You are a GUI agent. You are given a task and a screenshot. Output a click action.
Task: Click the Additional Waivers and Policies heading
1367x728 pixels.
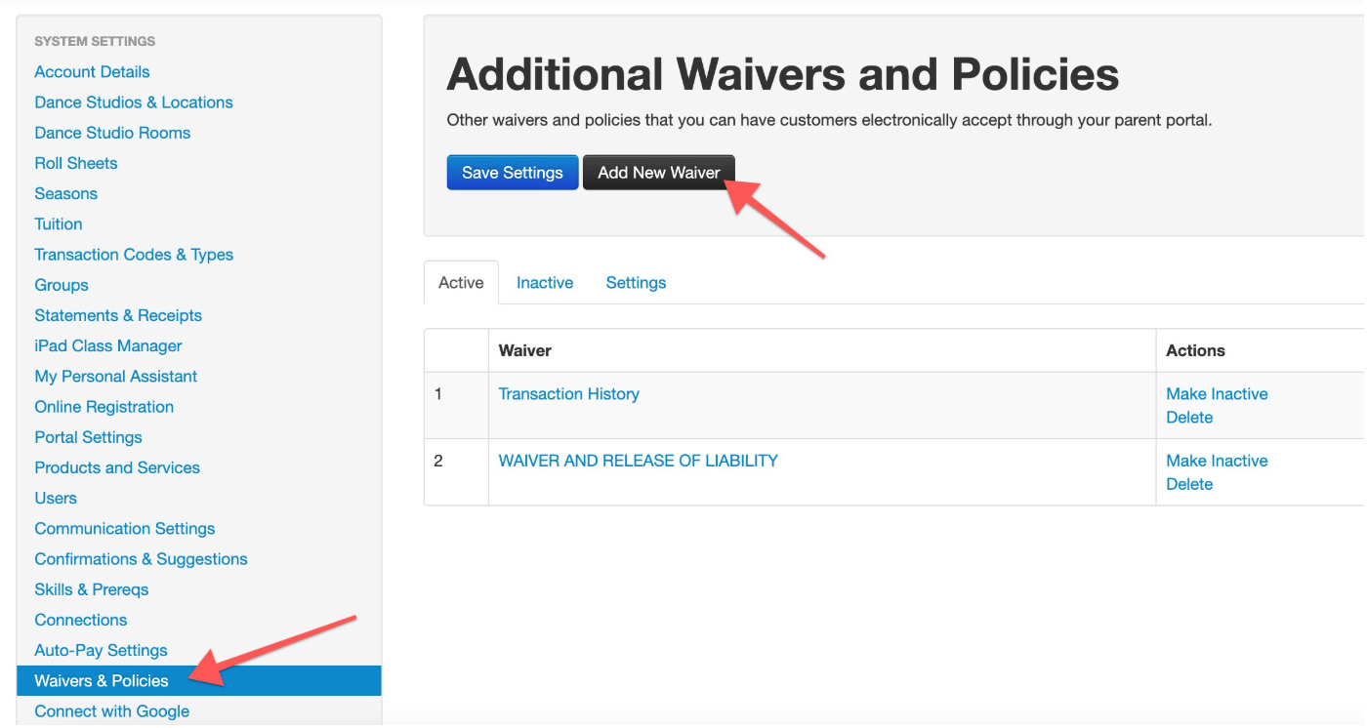(x=783, y=74)
